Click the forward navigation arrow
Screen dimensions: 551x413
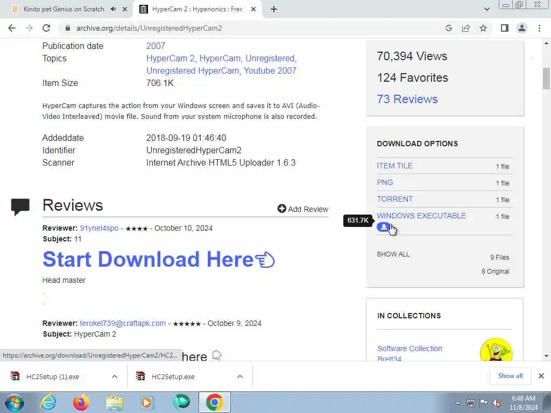[x=29, y=28]
